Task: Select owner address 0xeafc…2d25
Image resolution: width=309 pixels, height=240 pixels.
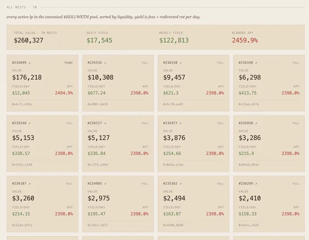Action: click(249, 225)
